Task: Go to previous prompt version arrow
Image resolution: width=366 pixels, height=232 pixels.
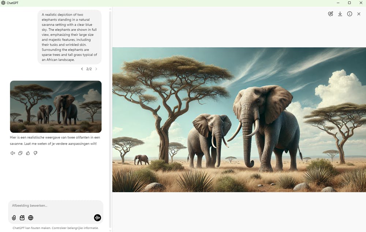Action: tap(82, 69)
